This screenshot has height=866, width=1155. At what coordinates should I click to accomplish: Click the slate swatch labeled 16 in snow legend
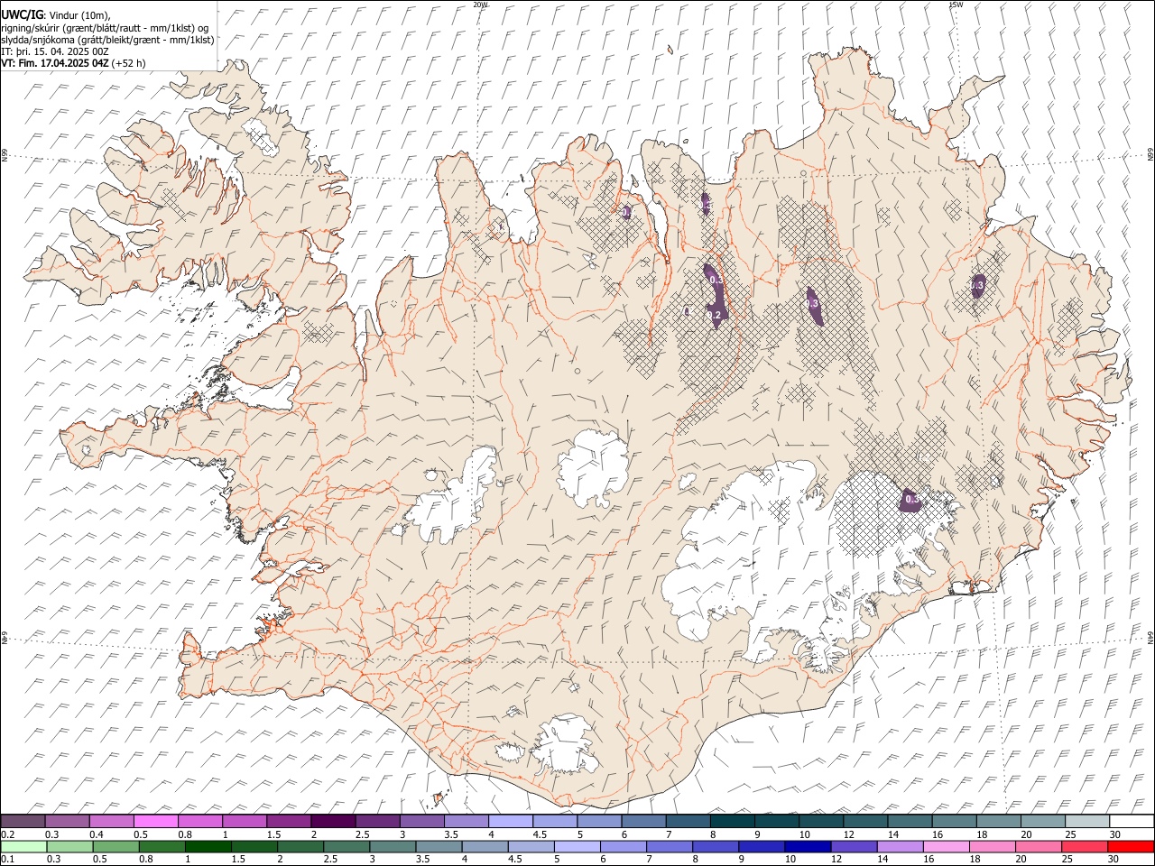953,821
